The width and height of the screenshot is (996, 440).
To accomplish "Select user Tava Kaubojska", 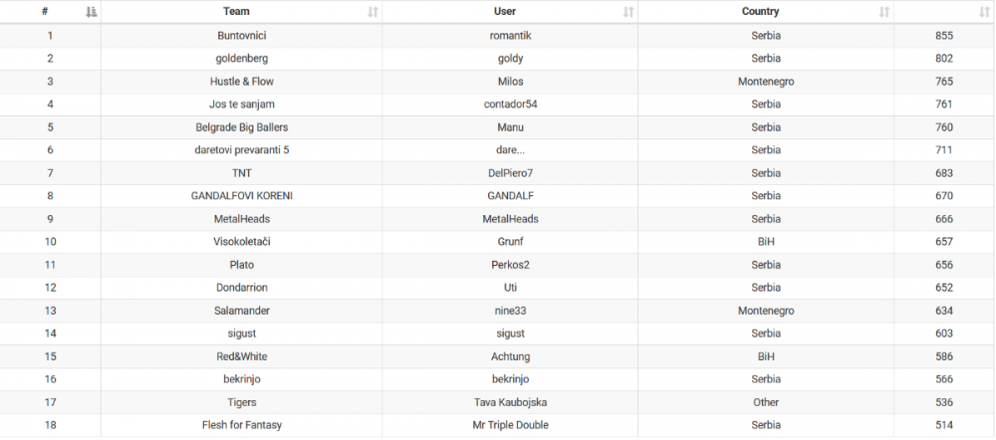I will coord(510,402).
